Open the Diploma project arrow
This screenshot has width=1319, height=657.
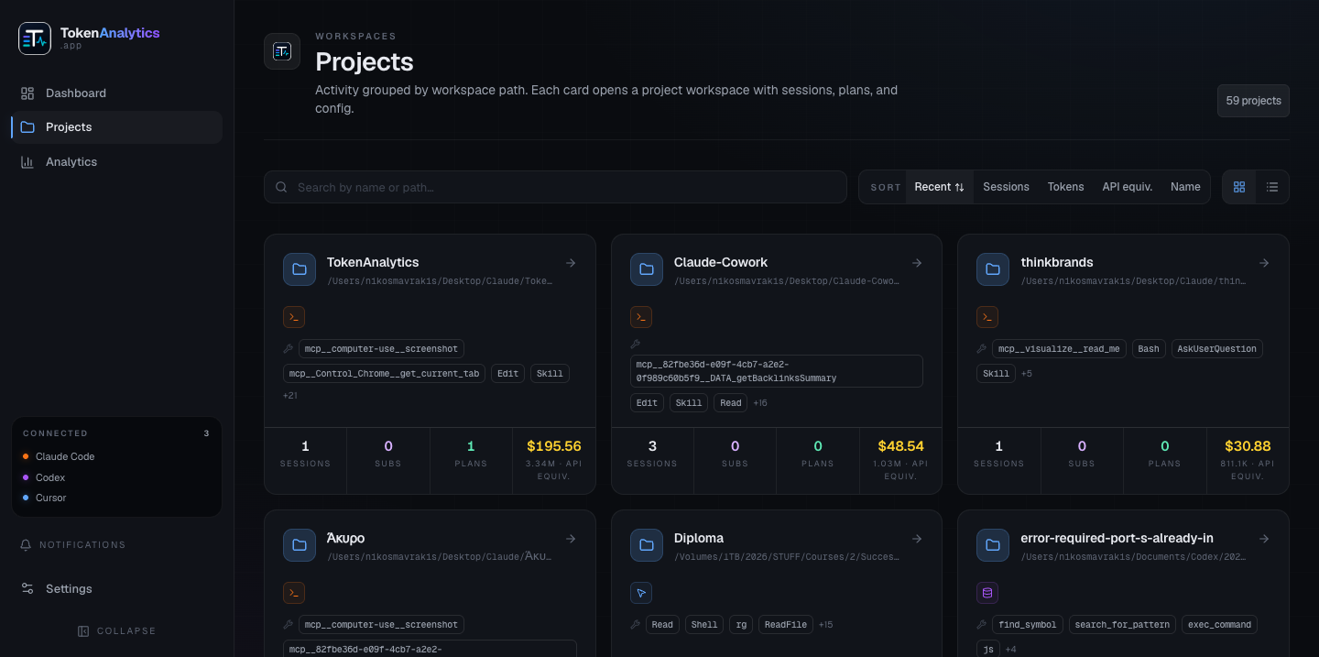(917, 539)
